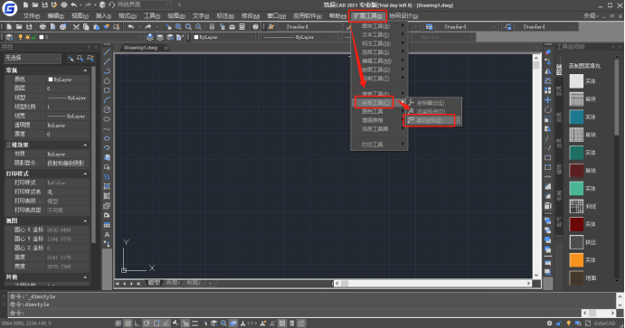Select the multiline Text tool 'A'
Image resolution: width=625 pixels, height=328 pixels.
tap(107, 234)
